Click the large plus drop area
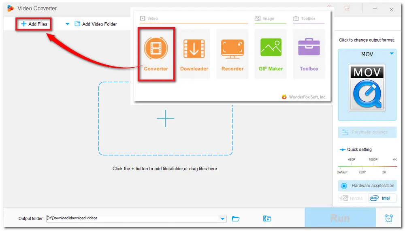Image resolution: width=405 pixels, height=231 pixels. click(165, 119)
